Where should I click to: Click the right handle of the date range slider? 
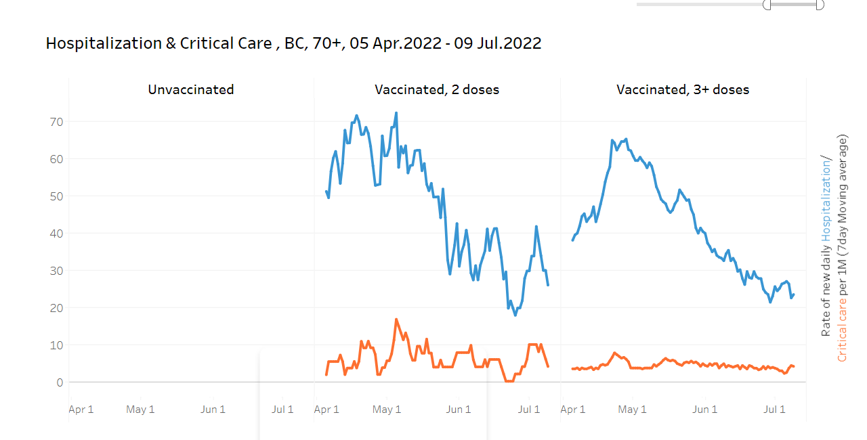pos(820,5)
